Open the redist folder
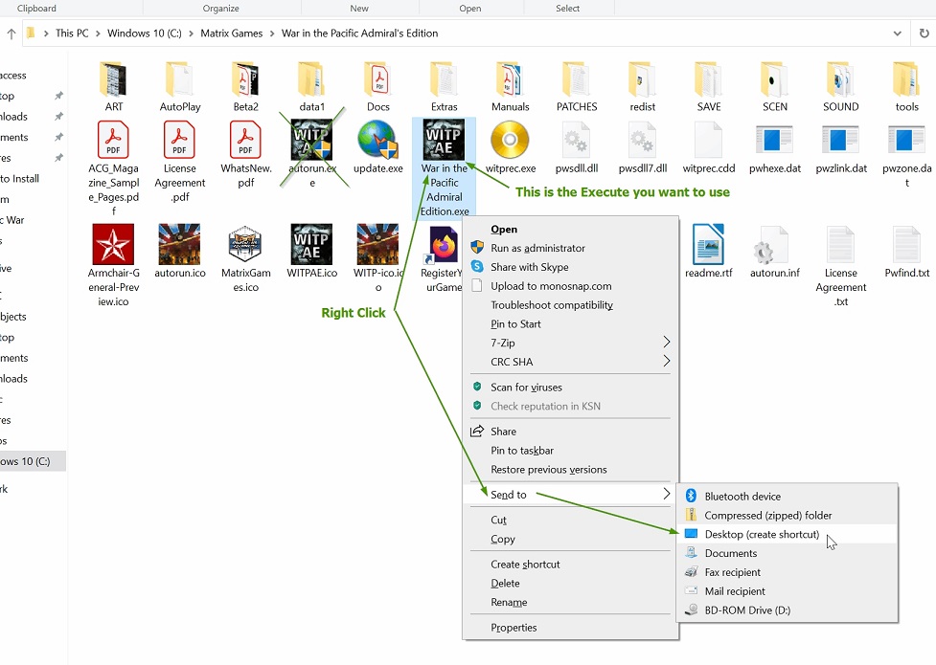The height and width of the screenshot is (665, 936). click(642, 87)
